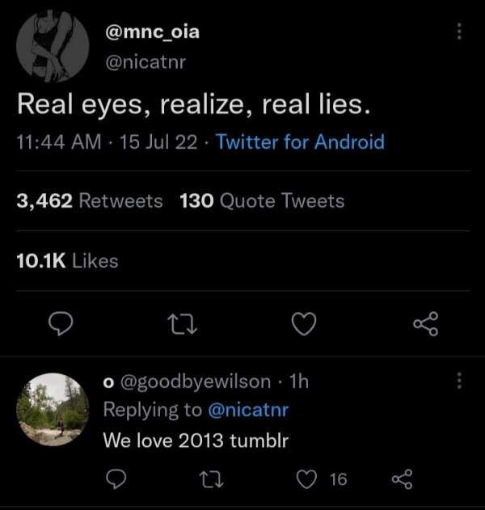
Task: Open @goodbyewilson username in reply header
Action: [x=196, y=381]
